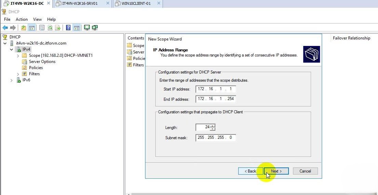Click the folders icon in wizard header
This screenshot has height=195, width=378.
pyautogui.click(x=311, y=54)
